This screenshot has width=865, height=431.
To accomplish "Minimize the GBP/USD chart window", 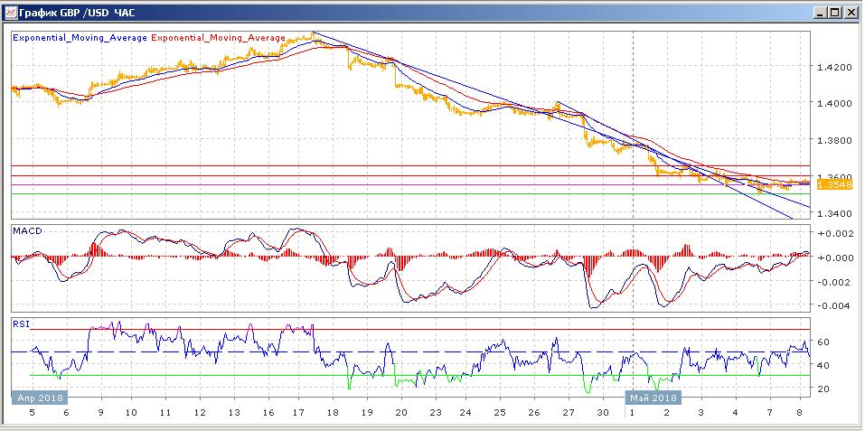I will point(819,13).
